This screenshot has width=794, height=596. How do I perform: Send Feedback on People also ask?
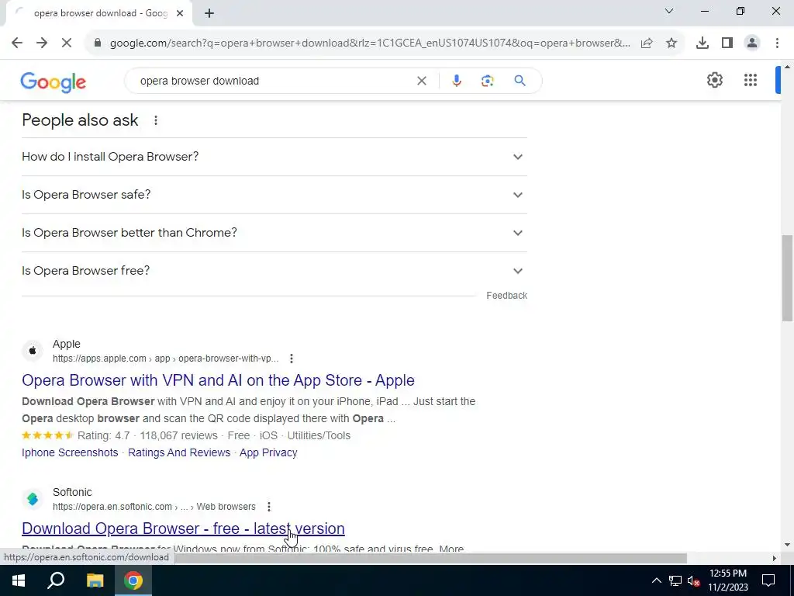click(x=506, y=296)
